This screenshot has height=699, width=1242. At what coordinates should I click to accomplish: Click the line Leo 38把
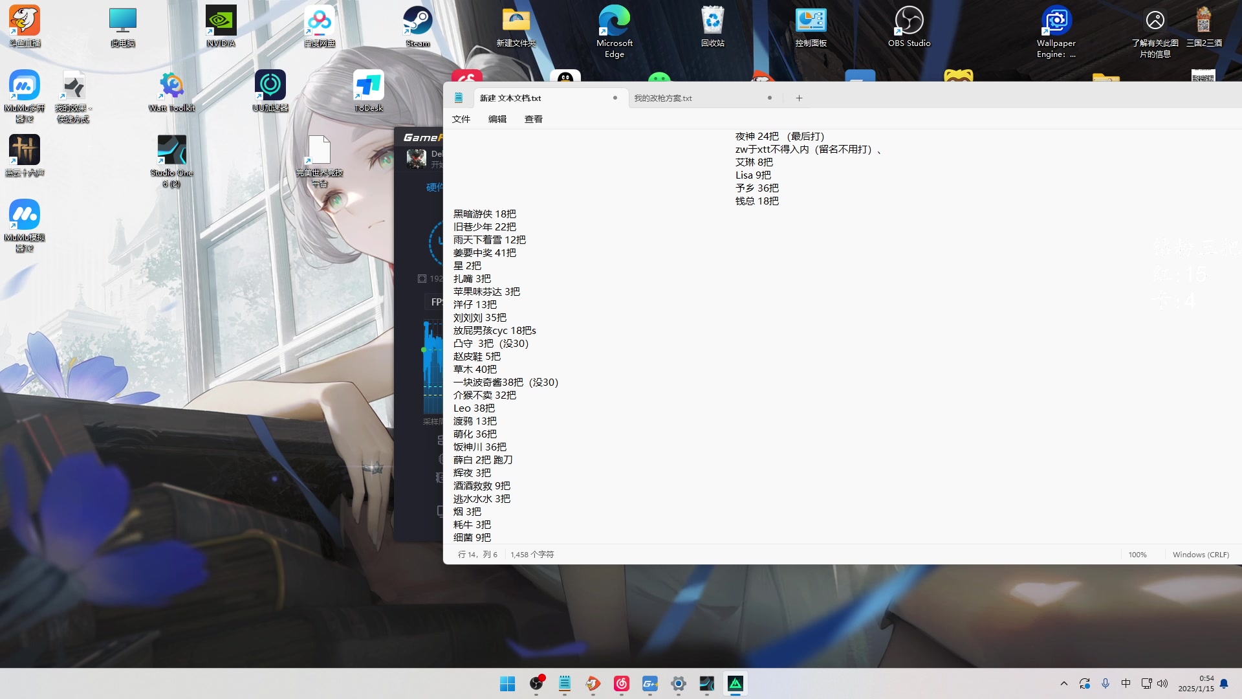[474, 408]
